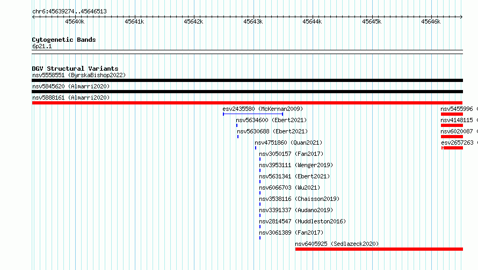
Task: Click the blue tick glyph under nsv5634600
Action: 237,125
